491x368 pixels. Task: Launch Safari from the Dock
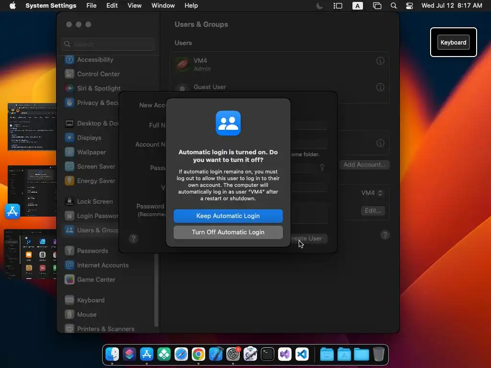click(181, 354)
